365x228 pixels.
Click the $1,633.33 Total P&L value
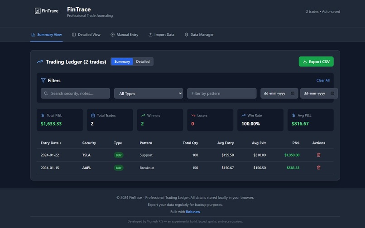(x=51, y=124)
